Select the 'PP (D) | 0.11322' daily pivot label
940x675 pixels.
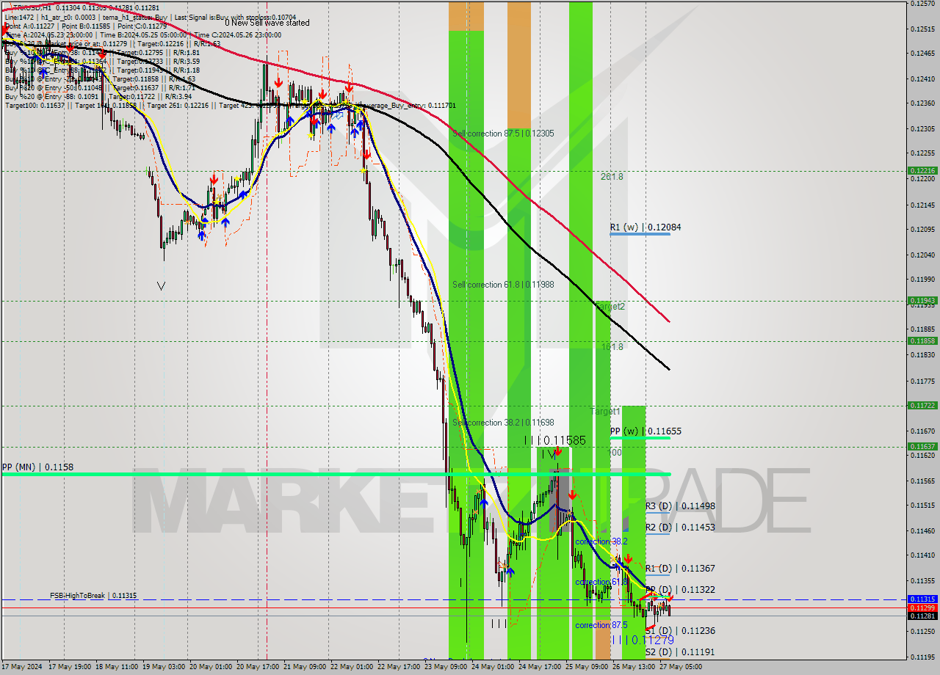pyautogui.click(x=680, y=590)
